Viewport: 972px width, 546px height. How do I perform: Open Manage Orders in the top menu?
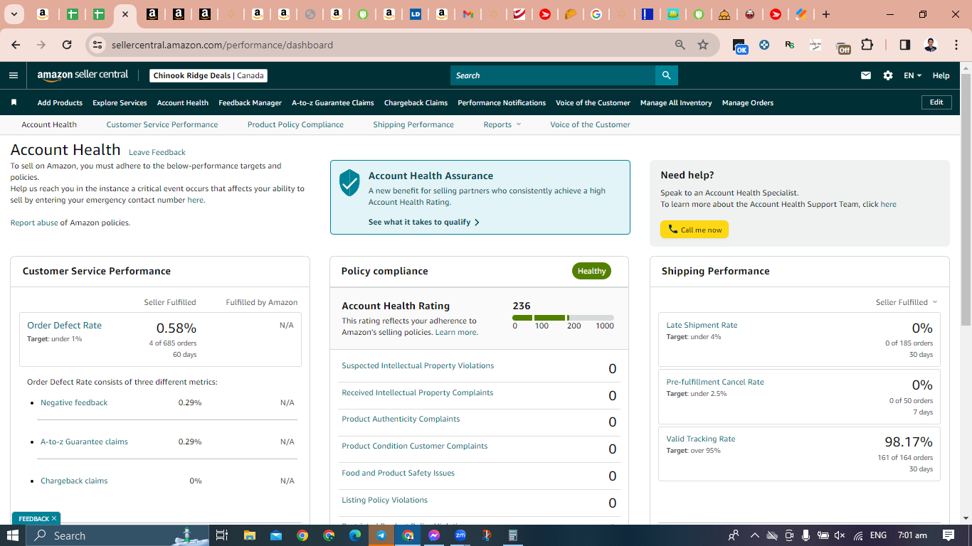click(748, 102)
